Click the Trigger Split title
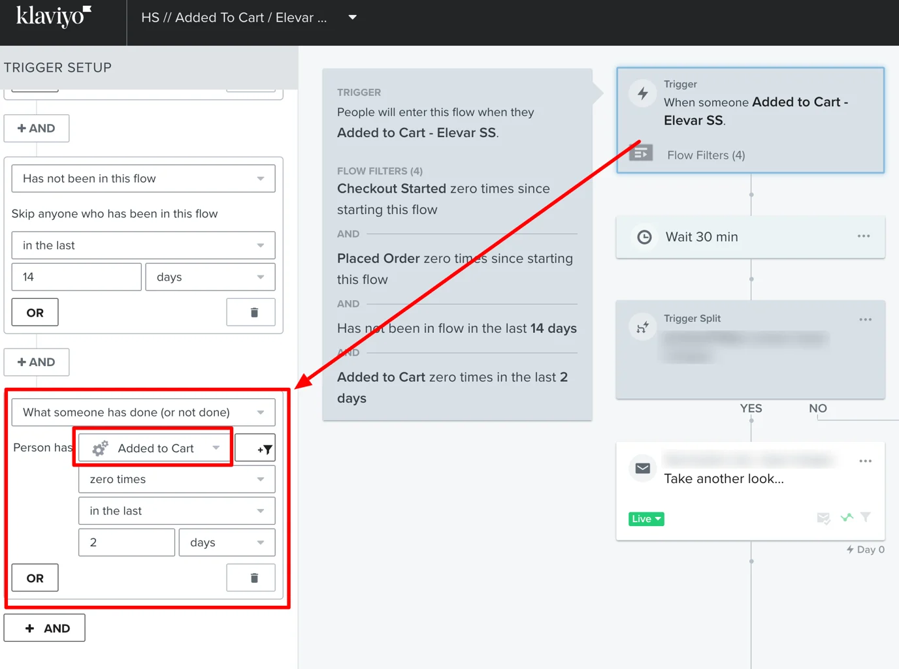Image resolution: width=899 pixels, height=669 pixels. [692, 319]
